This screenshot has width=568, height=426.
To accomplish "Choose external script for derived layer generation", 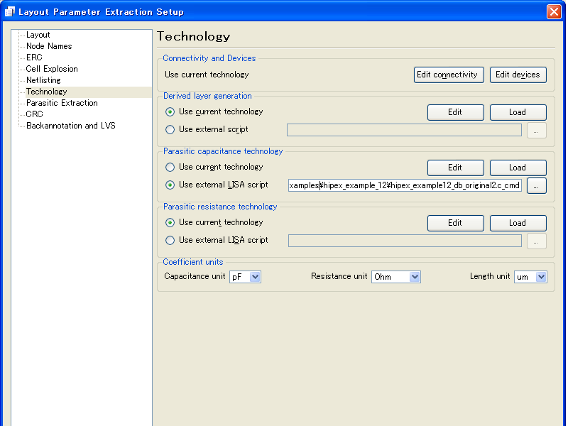I will 170,130.
